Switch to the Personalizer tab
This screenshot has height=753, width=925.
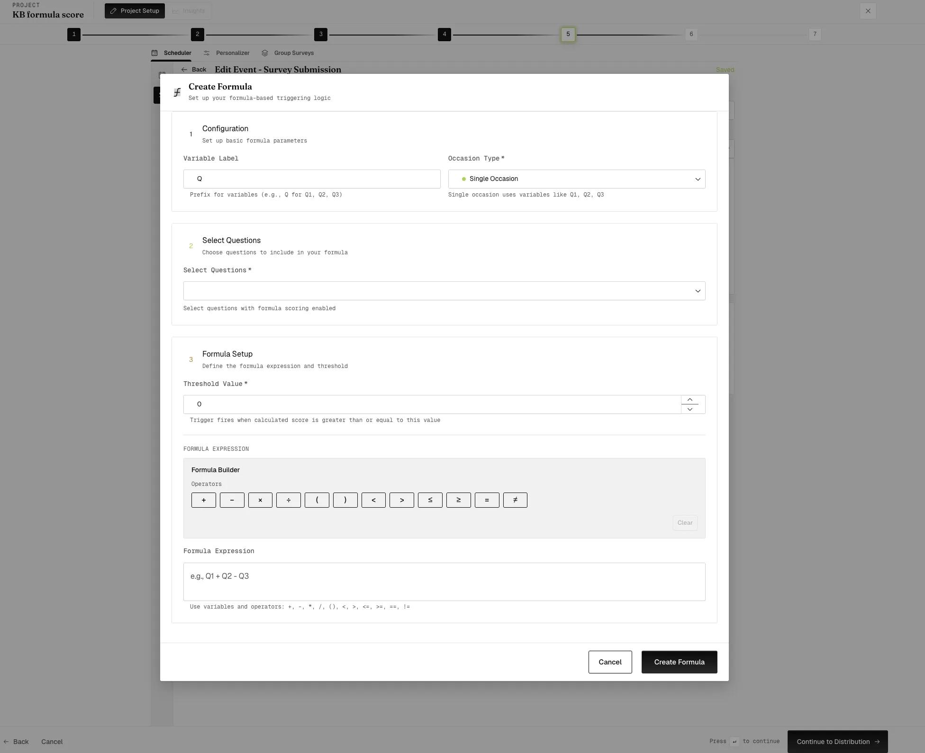(x=227, y=53)
